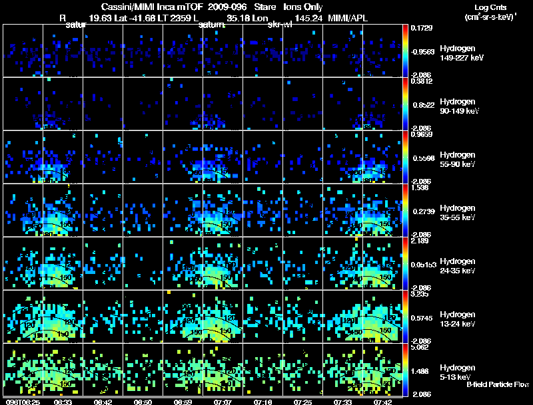Click the 0.2739 colorbar midpoint value
The image size is (533, 405).
(x=424, y=211)
